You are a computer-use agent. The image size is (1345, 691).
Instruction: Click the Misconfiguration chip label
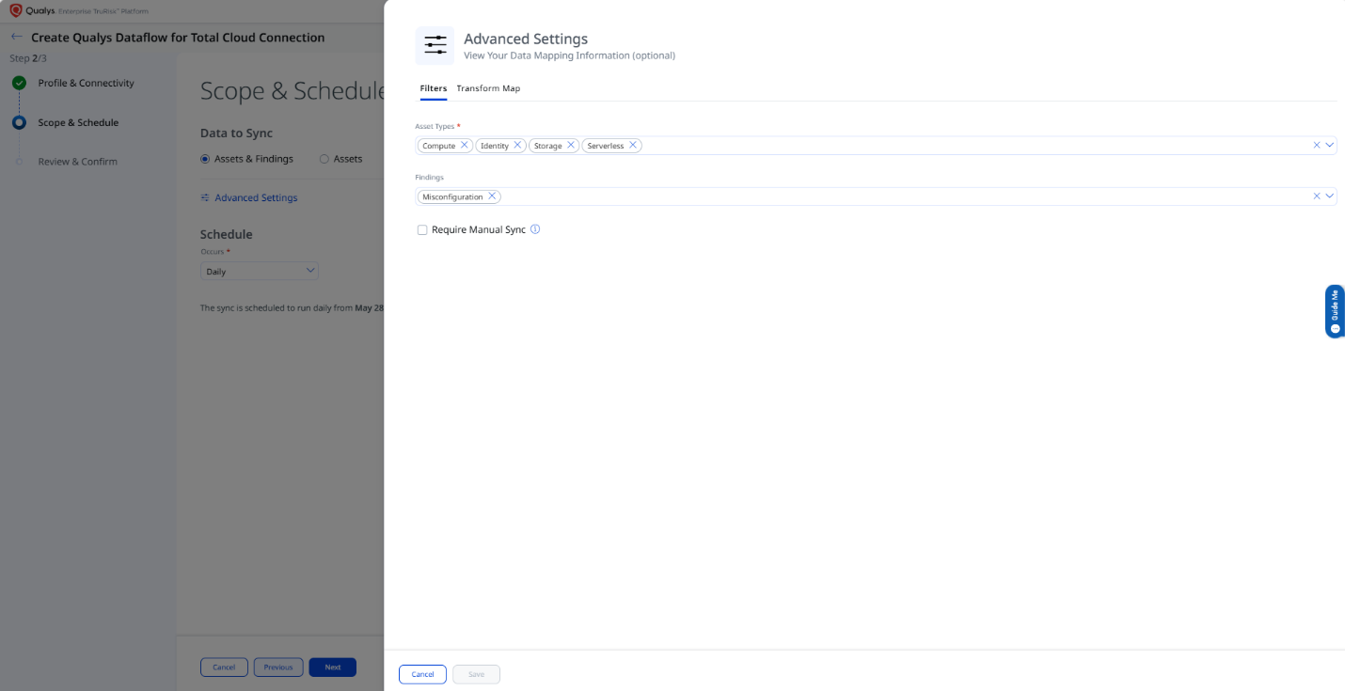tap(452, 196)
